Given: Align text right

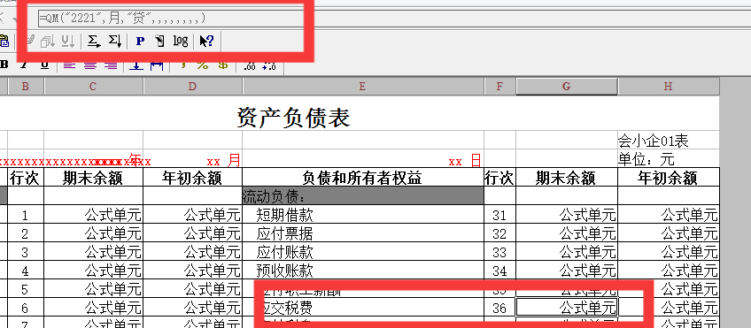Looking at the screenshot, I should (x=111, y=65).
